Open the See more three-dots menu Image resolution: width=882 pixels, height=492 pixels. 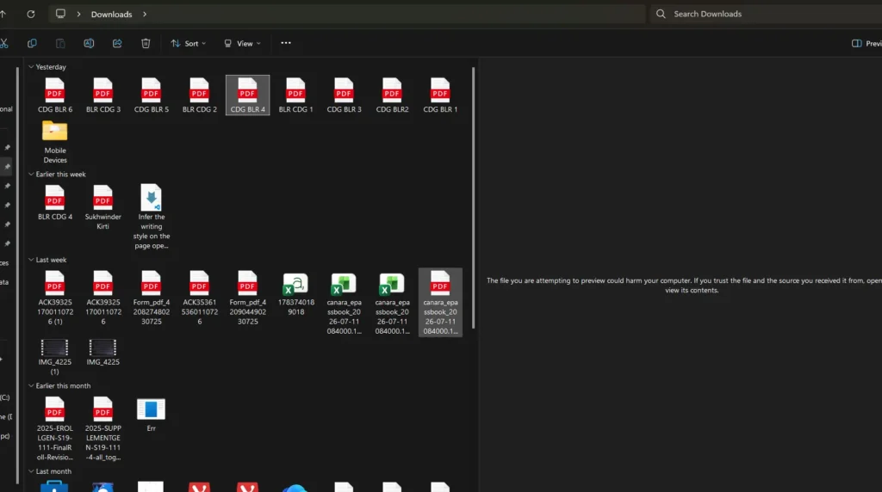coord(286,43)
